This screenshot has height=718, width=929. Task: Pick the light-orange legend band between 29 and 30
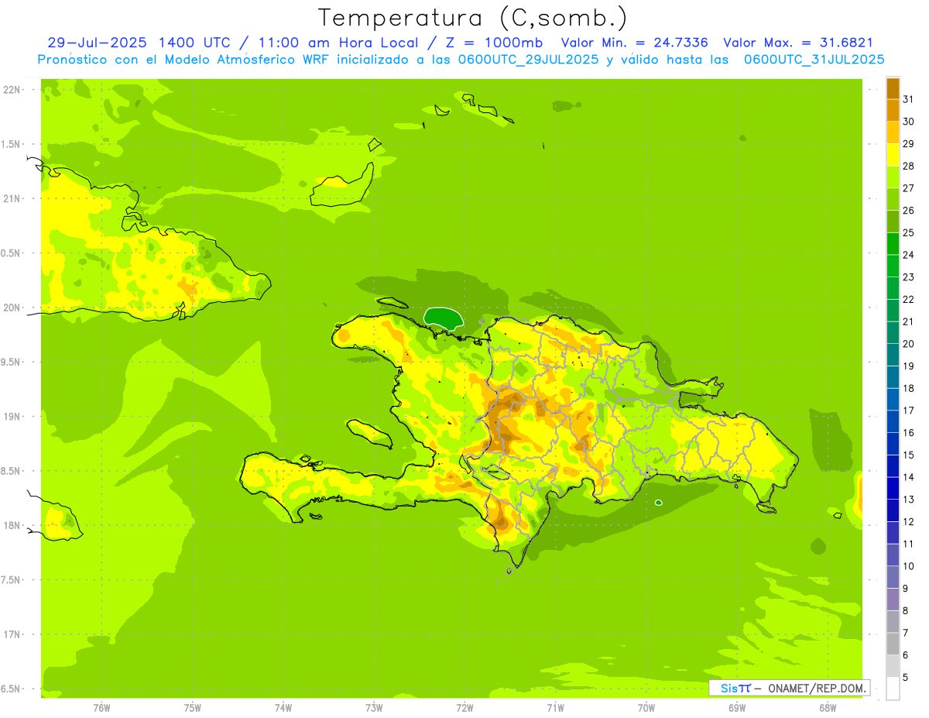893,132
